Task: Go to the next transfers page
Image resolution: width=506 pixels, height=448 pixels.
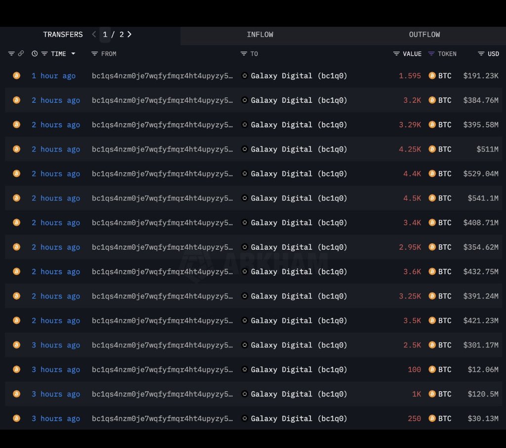Action: 129,34
